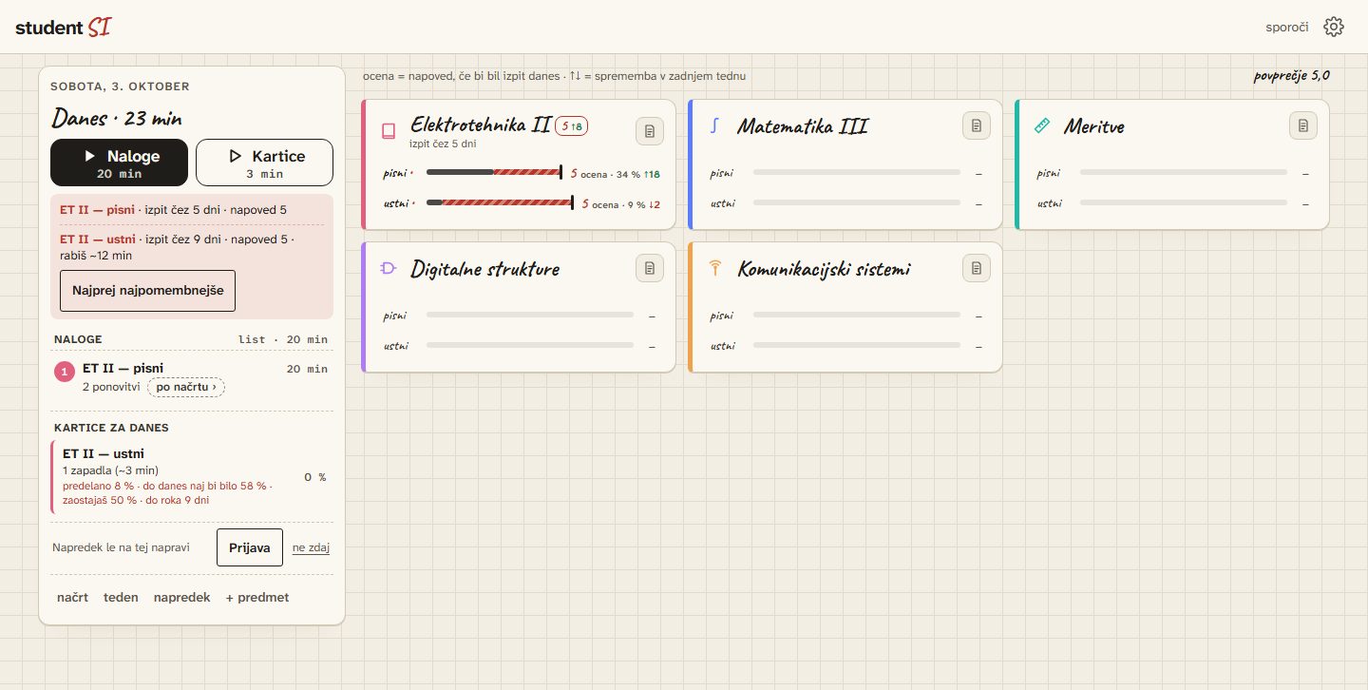Image resolution: width=1368 pixels, height=690 pixels.
Task: Open the red "ET II — ustni" exam warning link
Action: (x=98, y=240)
